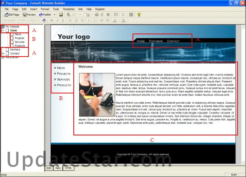This screenshot has width=246, height=177.
Task: Click the Home link in page navigation
Action: 141,41
